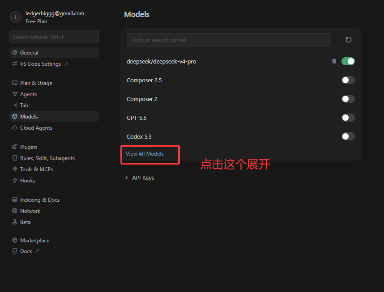This screenshot has width=384, height=292.
Task: Click View All Models link
Action: pos(145,154)
